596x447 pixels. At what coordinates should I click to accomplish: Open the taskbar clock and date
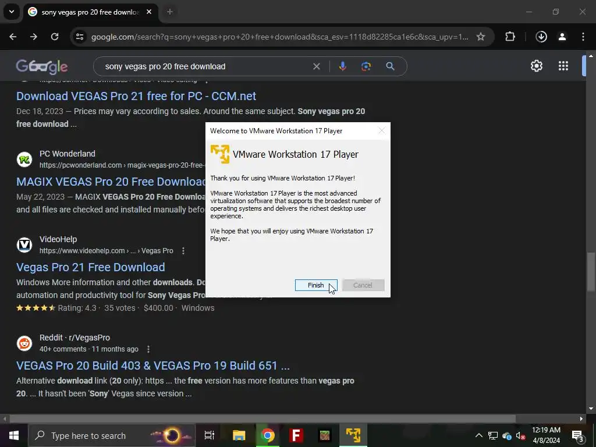pyautogui.click(x=546, y=435)
